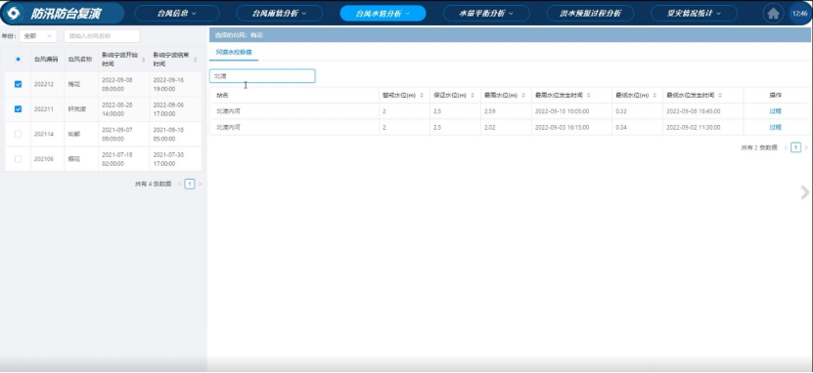The width and height of the screenshot is (813, 373).
Task: Click end time 2022-09-16 19:00:00
Action: point(168,84)
